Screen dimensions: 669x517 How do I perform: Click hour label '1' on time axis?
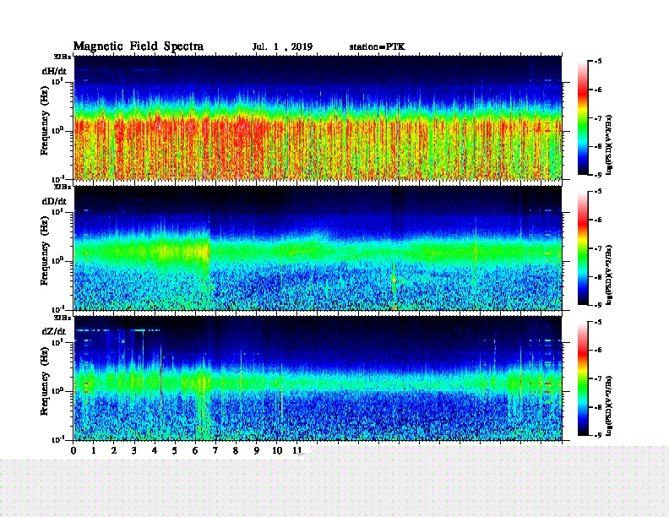coord(94,450)
